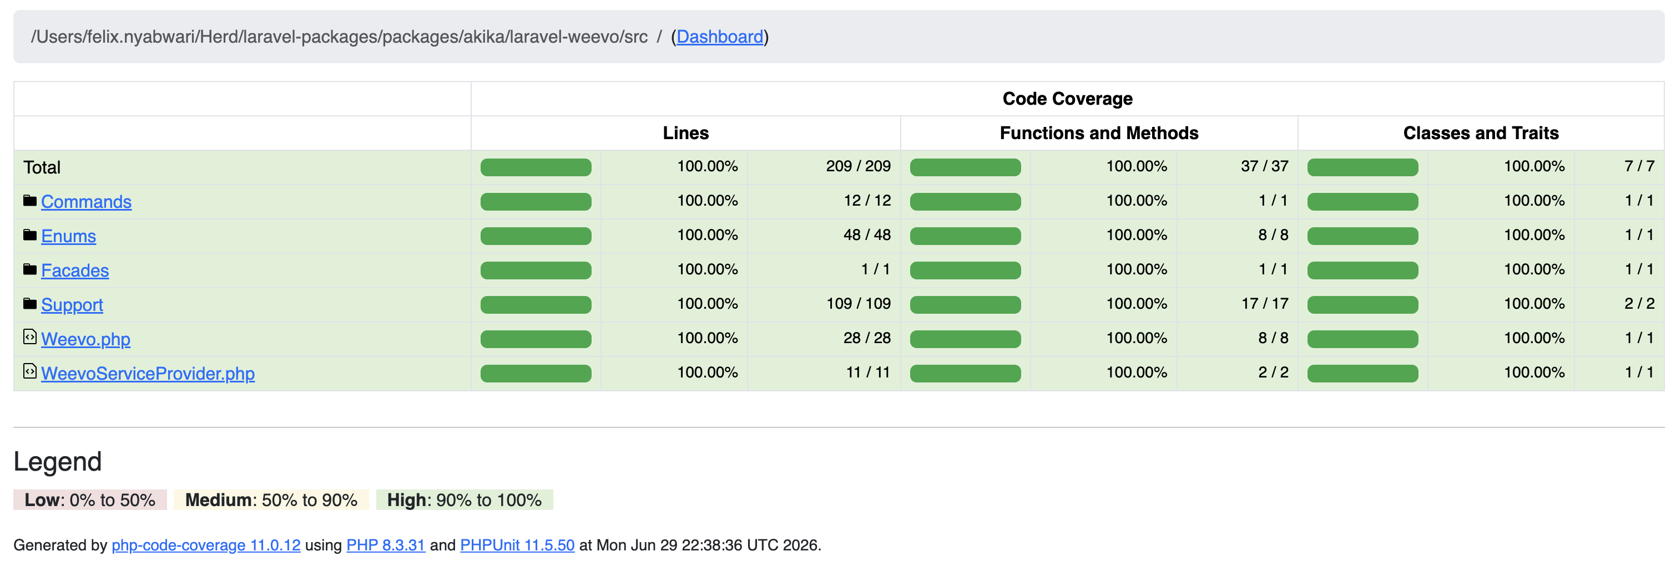This screenshot has height=582, width=1676.
Task: Click the code file icon beside Weevo.php
Action: click(x=30, y=336)
